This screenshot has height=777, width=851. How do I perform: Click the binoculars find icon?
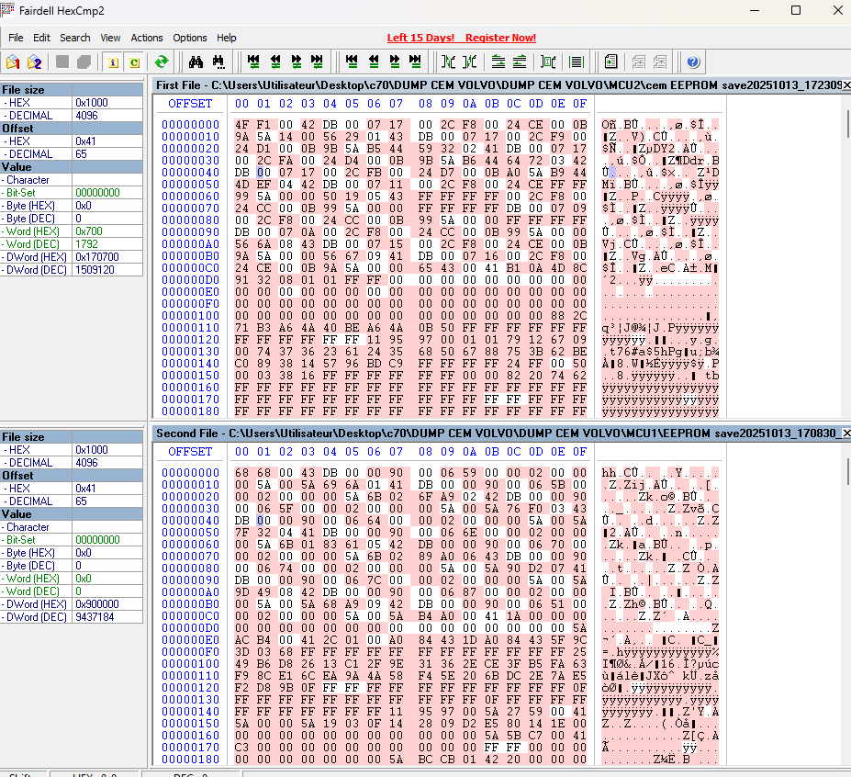pyautogui.click(x=195, y=62)
